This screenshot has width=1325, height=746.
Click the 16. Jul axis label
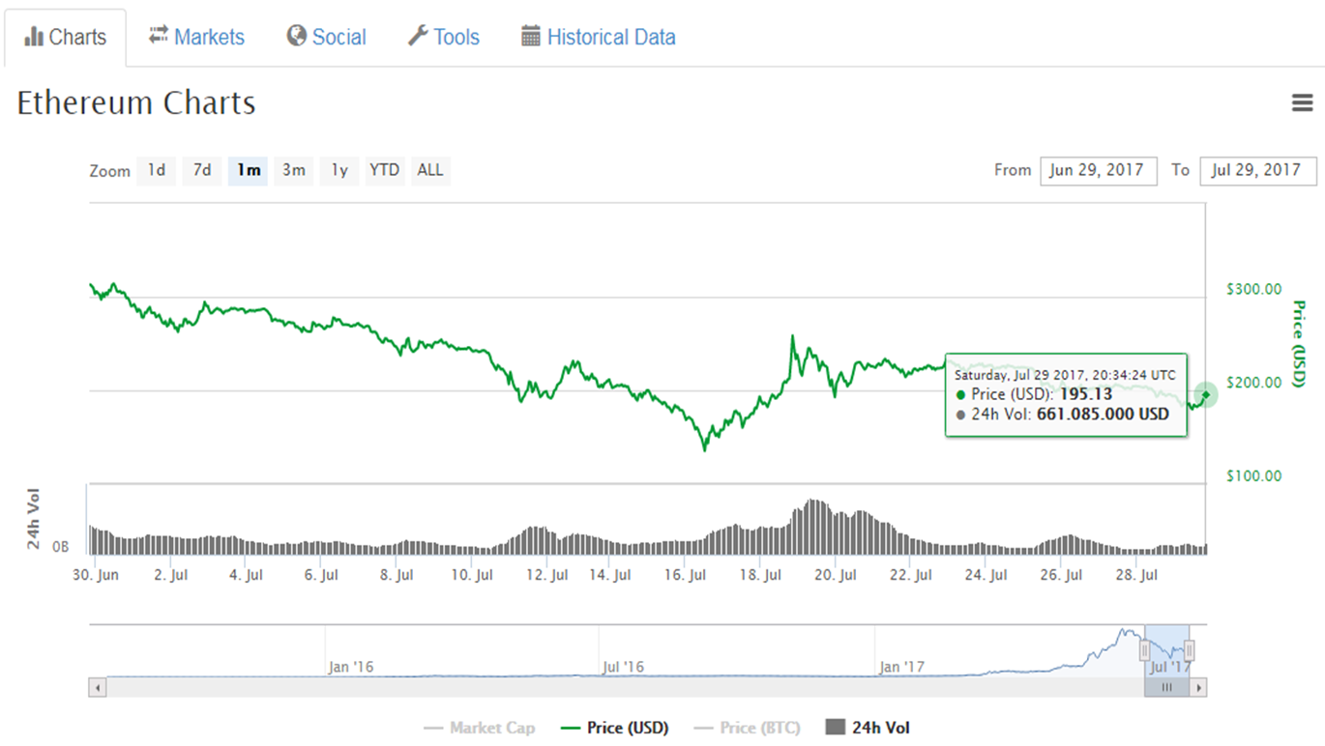[685, 575]
